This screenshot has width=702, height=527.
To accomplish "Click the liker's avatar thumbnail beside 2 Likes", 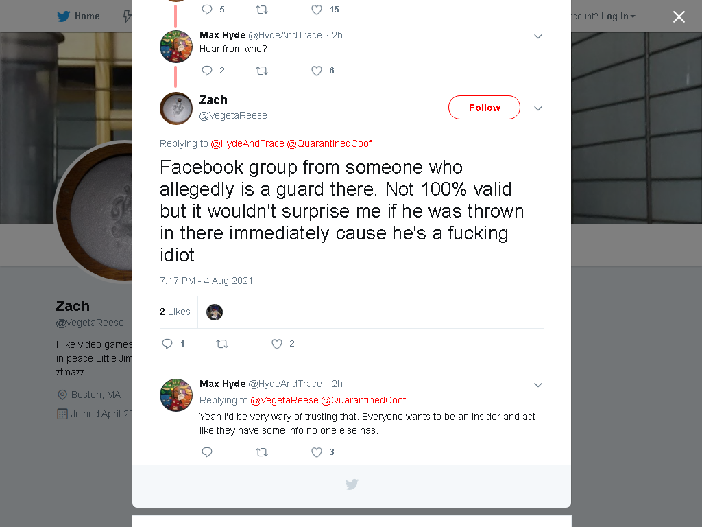I will tap(215, 312).
